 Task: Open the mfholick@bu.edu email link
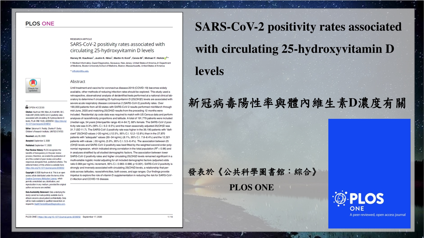pyautogui.click(x=80, y=71)
